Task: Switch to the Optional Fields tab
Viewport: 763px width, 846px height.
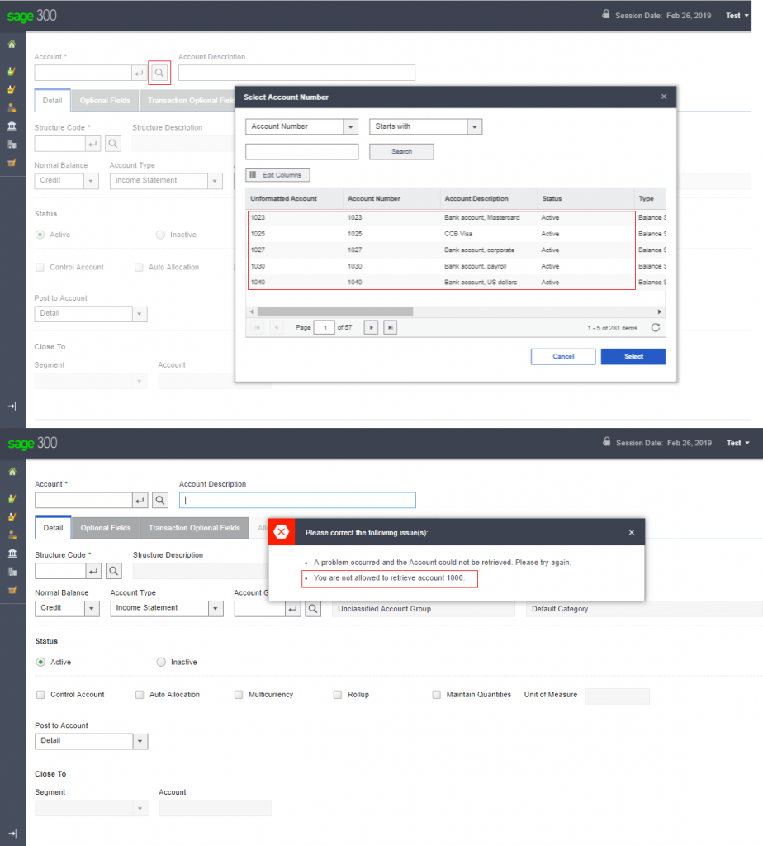Action: (x=104, y=100)
